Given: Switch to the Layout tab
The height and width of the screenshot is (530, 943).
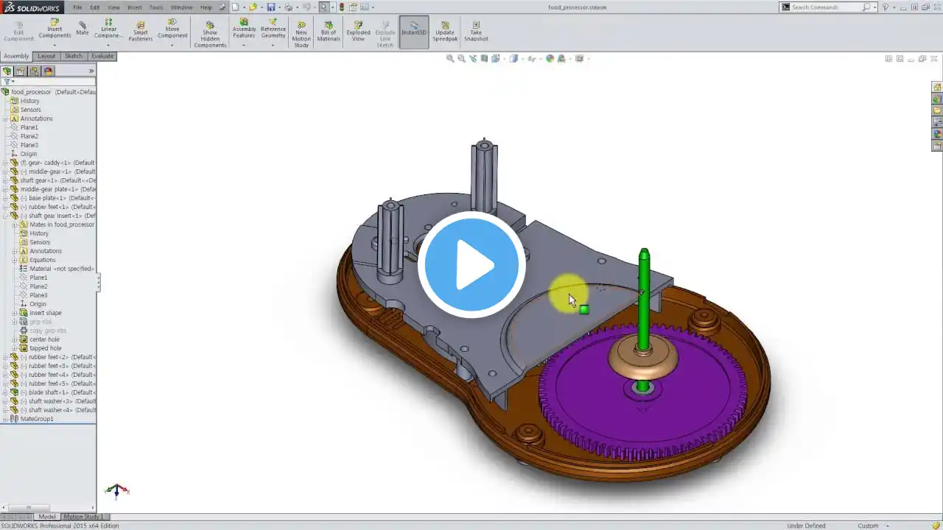Looking at the screenshot, I should pyautogui.click(x=46, y=56).
